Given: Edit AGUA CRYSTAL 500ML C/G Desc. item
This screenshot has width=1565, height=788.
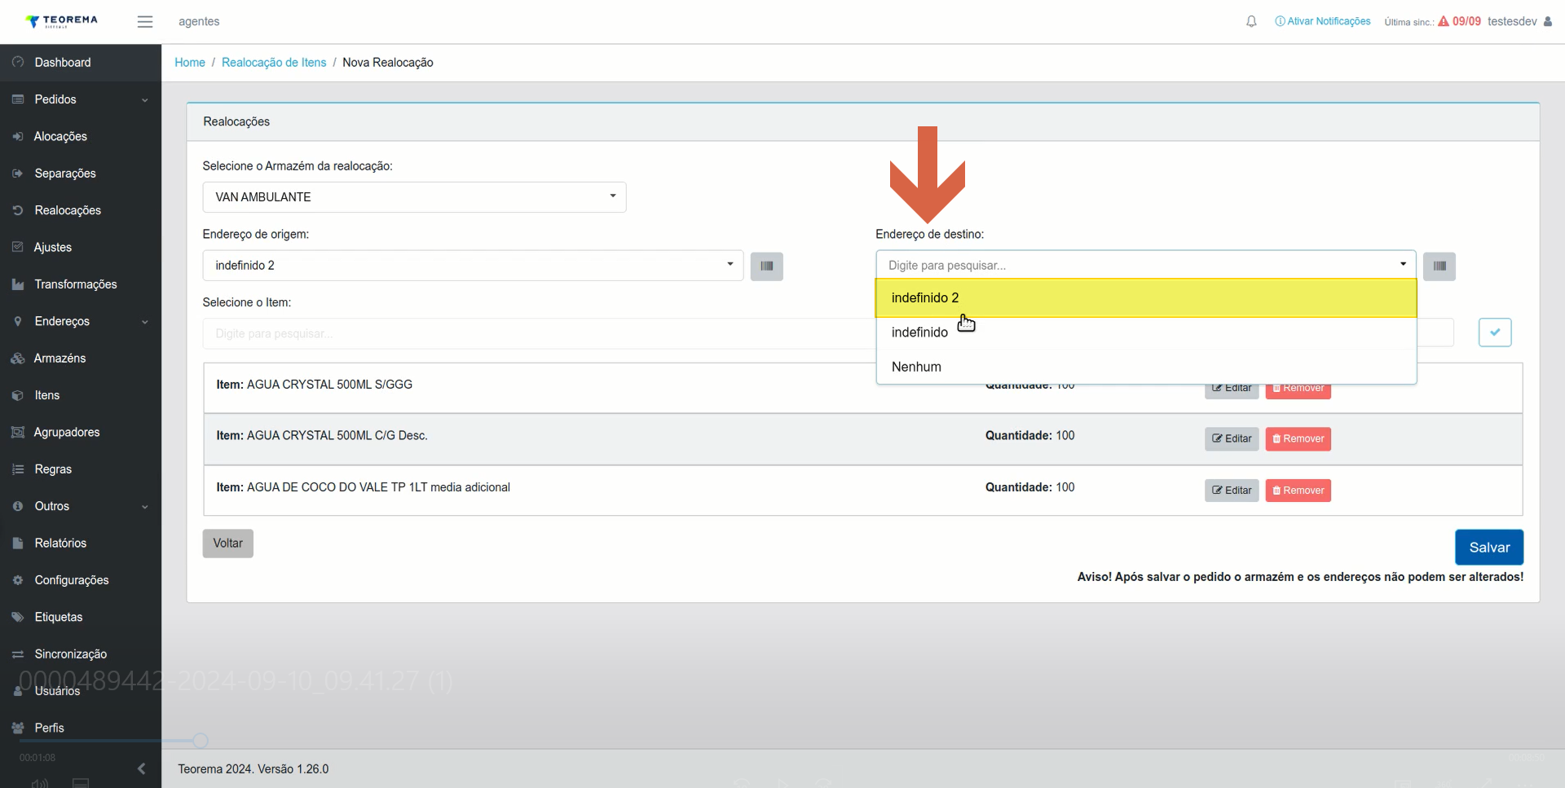Looking at the screenshot, I should tap(1232, 439).
